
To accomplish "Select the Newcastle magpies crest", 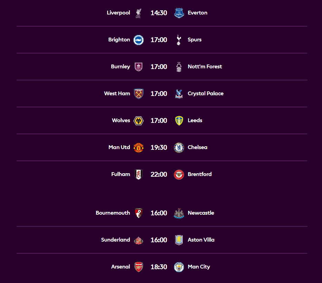I will click(179, 213).
